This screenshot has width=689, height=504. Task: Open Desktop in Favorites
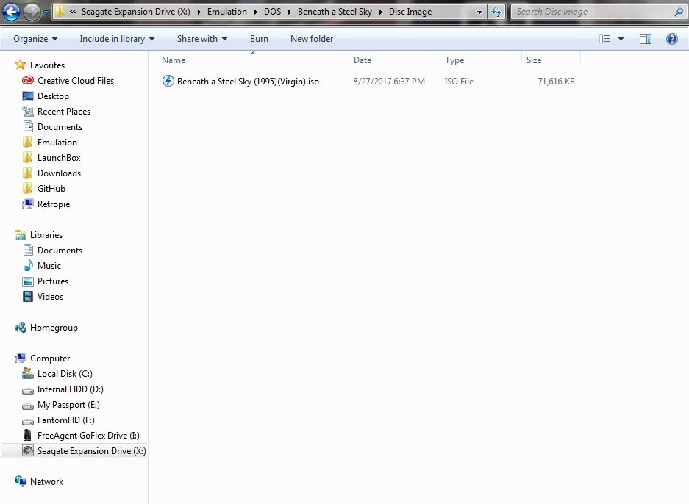(x=53, y=96)
